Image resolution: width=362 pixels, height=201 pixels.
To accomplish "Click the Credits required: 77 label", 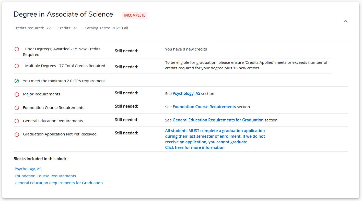I will coord(32,28).
